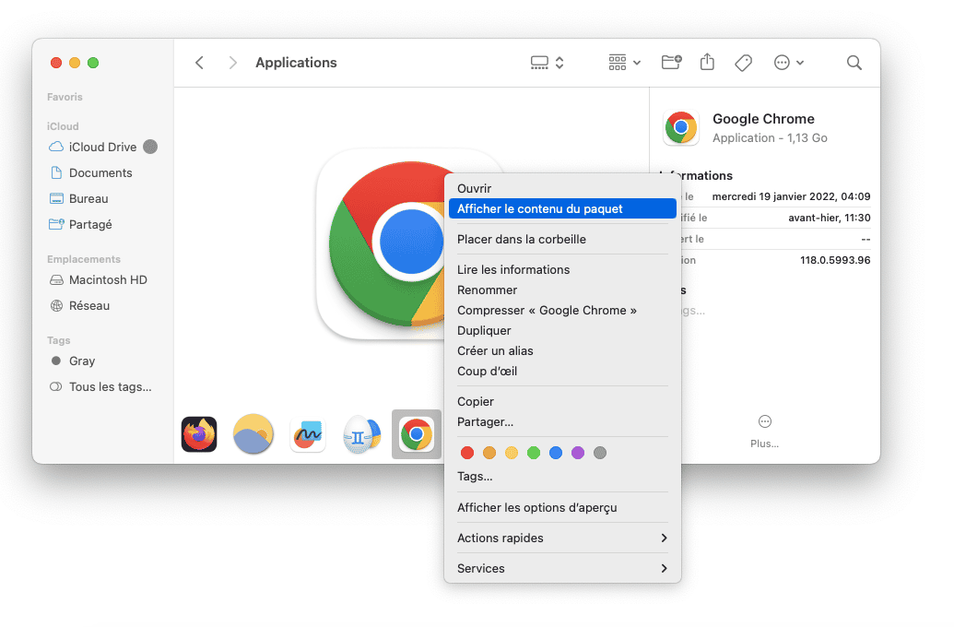Click the modified value avant-hier, 11:30
The width and height of the screenshot is (954, 627).
pyautogui.click(x=830, y=218)
